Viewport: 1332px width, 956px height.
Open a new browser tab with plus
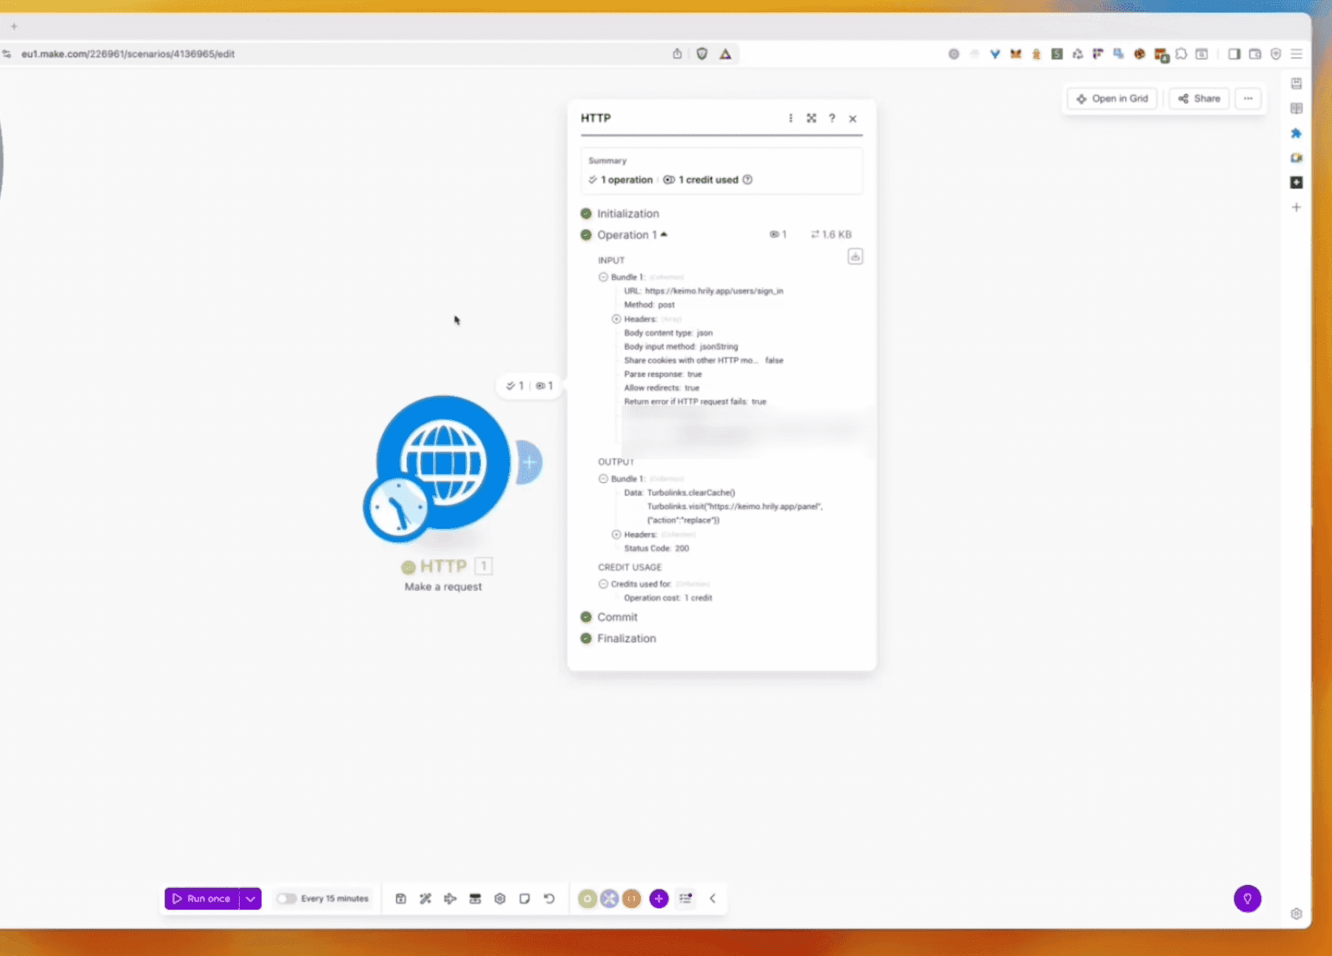(14, 26)
